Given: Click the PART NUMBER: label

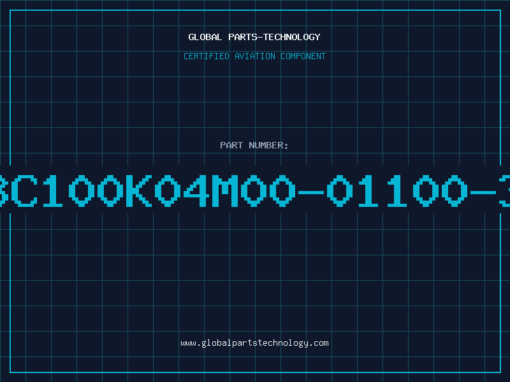Looking at the screenshot, I should [x=254, y=145].
